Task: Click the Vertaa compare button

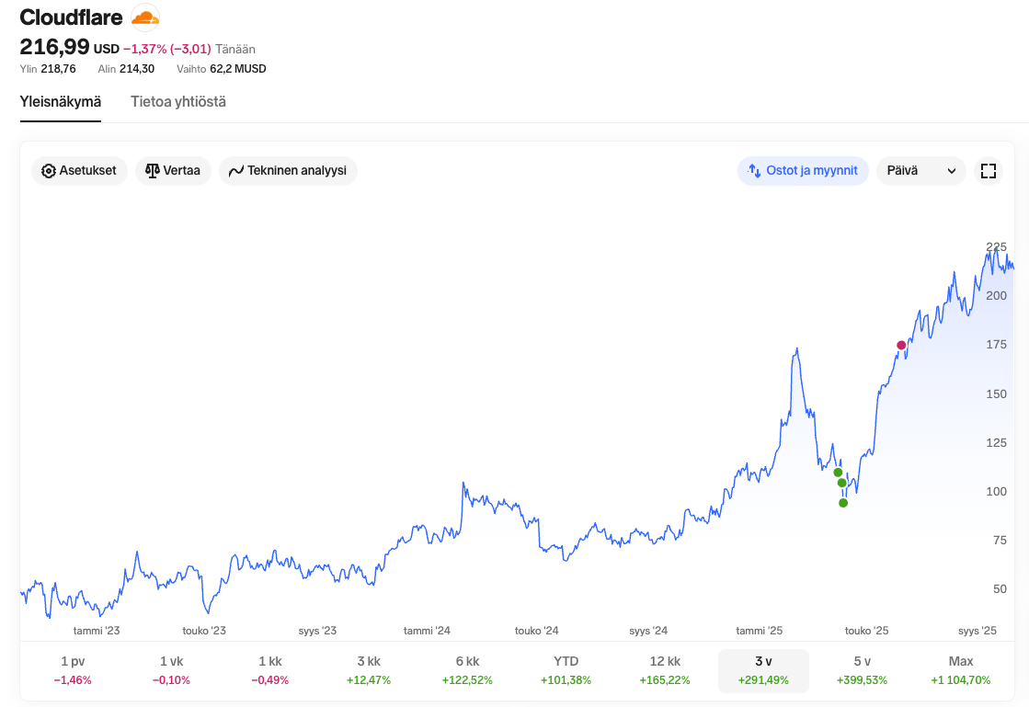Action: point(173,170)
